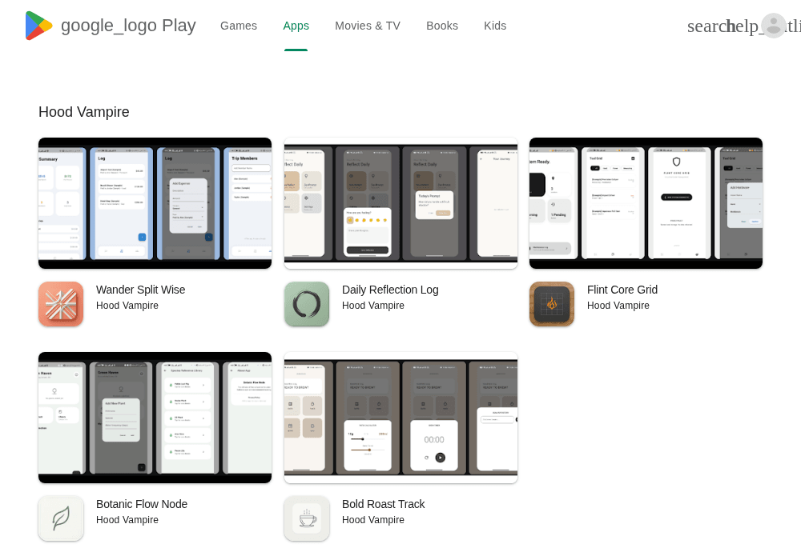Open the Wander Split Wise title link
The image size is (801, 560).
point(140,290)
